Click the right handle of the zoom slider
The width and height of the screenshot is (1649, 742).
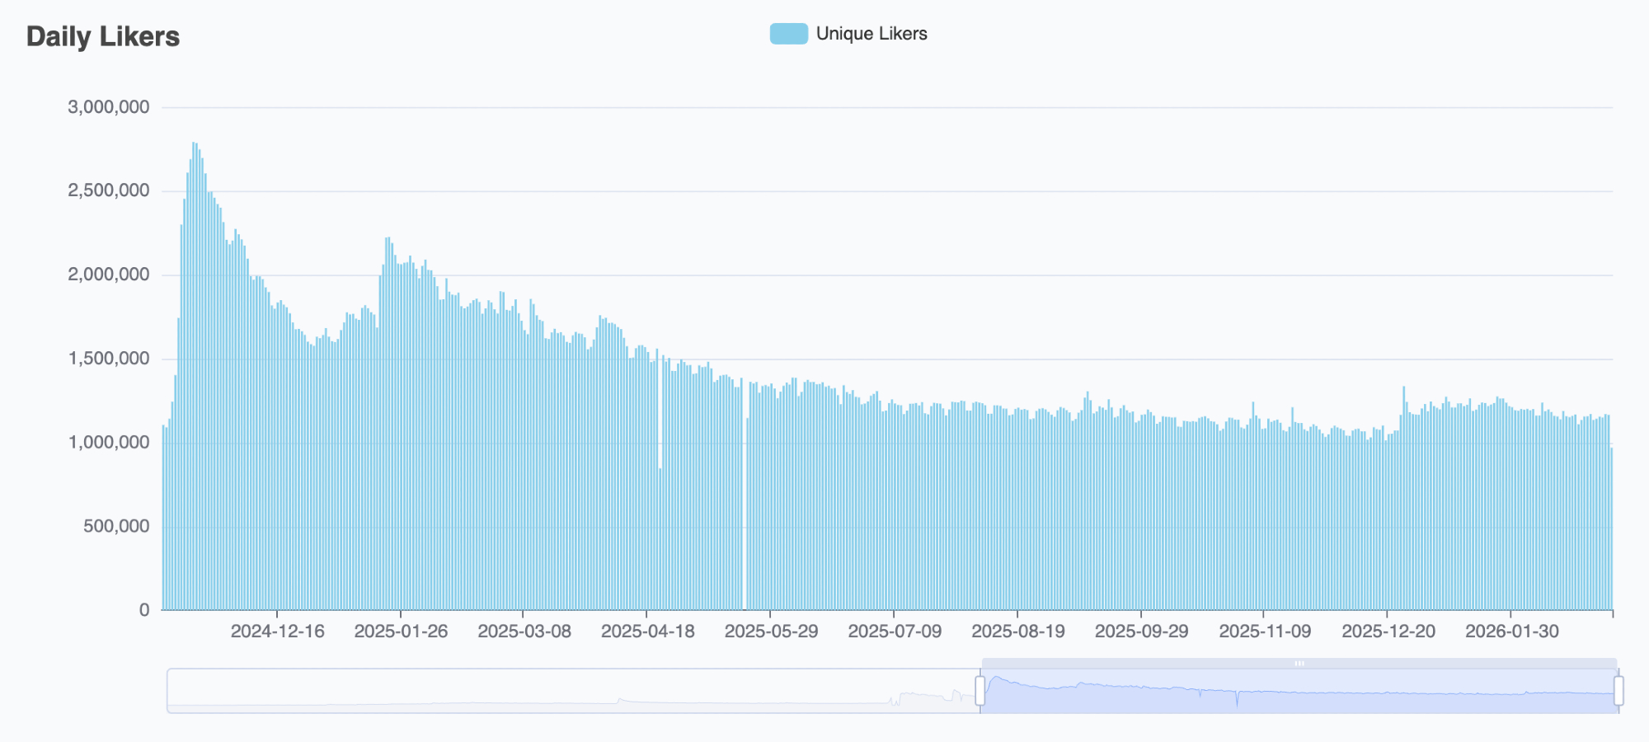[x=1618, y=690]
